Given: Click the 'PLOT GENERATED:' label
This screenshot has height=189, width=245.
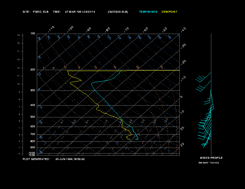Looking at the screenshot, I should [x=37, y=159].
